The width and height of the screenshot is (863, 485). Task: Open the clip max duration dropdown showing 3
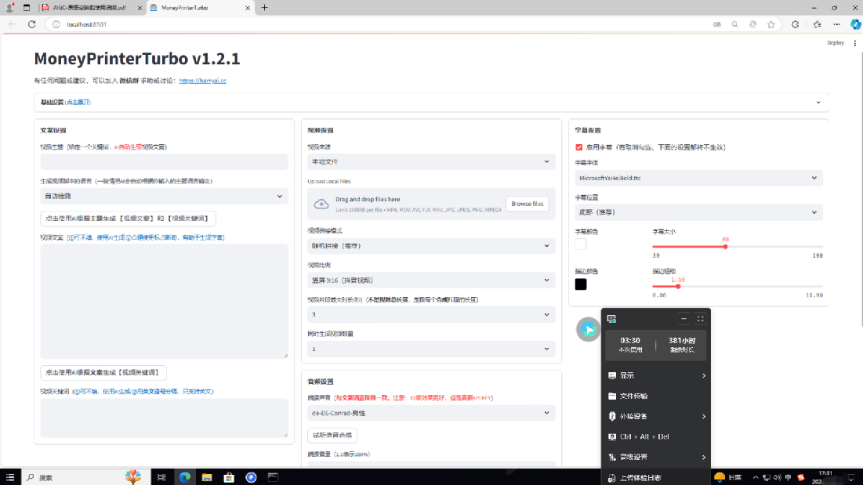[x=431, y=314]
